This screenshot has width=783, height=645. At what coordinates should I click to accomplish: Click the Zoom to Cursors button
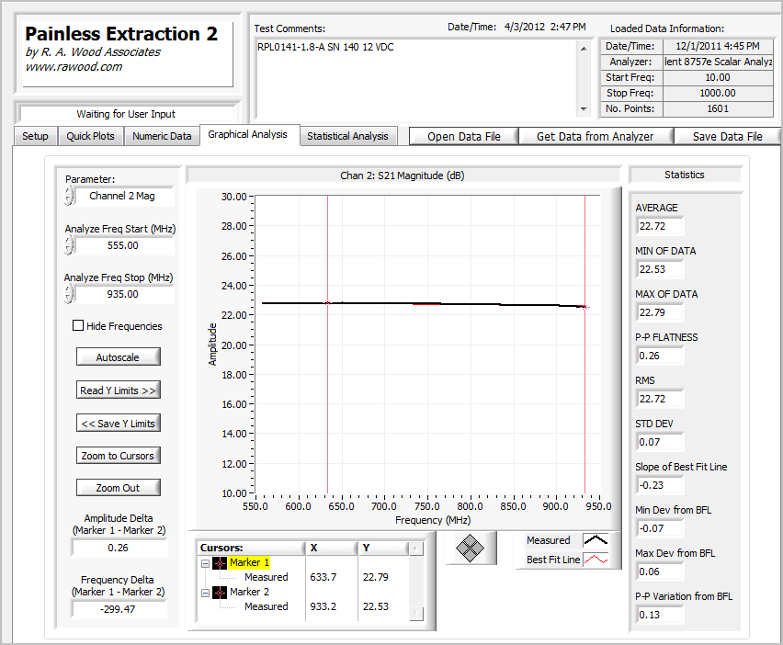pyautogui.click(x=119, y=456)
